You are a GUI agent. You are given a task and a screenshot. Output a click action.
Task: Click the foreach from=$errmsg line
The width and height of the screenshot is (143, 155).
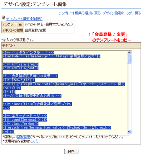57,128
